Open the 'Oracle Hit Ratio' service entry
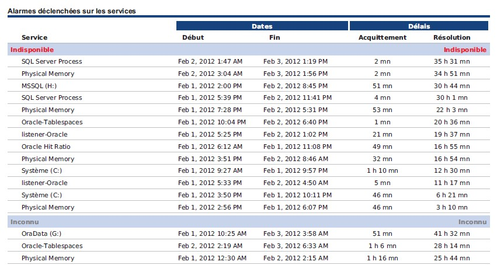 (x=46, y=147)
